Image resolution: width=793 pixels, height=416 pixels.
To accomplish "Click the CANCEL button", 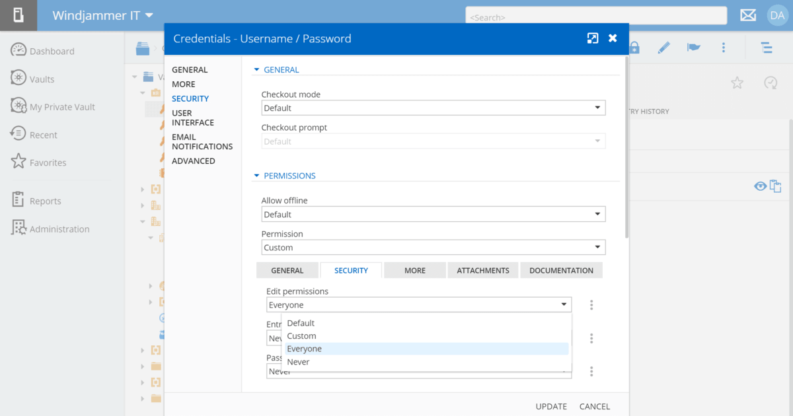I will click(x=595, y=406).
